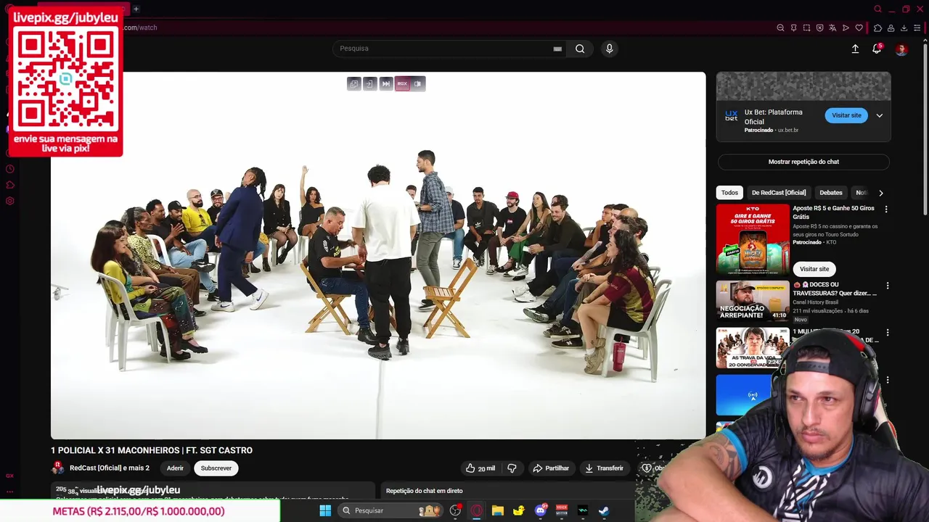Click the picture-in-picture exit overlay icon

(x=369, y=83)
